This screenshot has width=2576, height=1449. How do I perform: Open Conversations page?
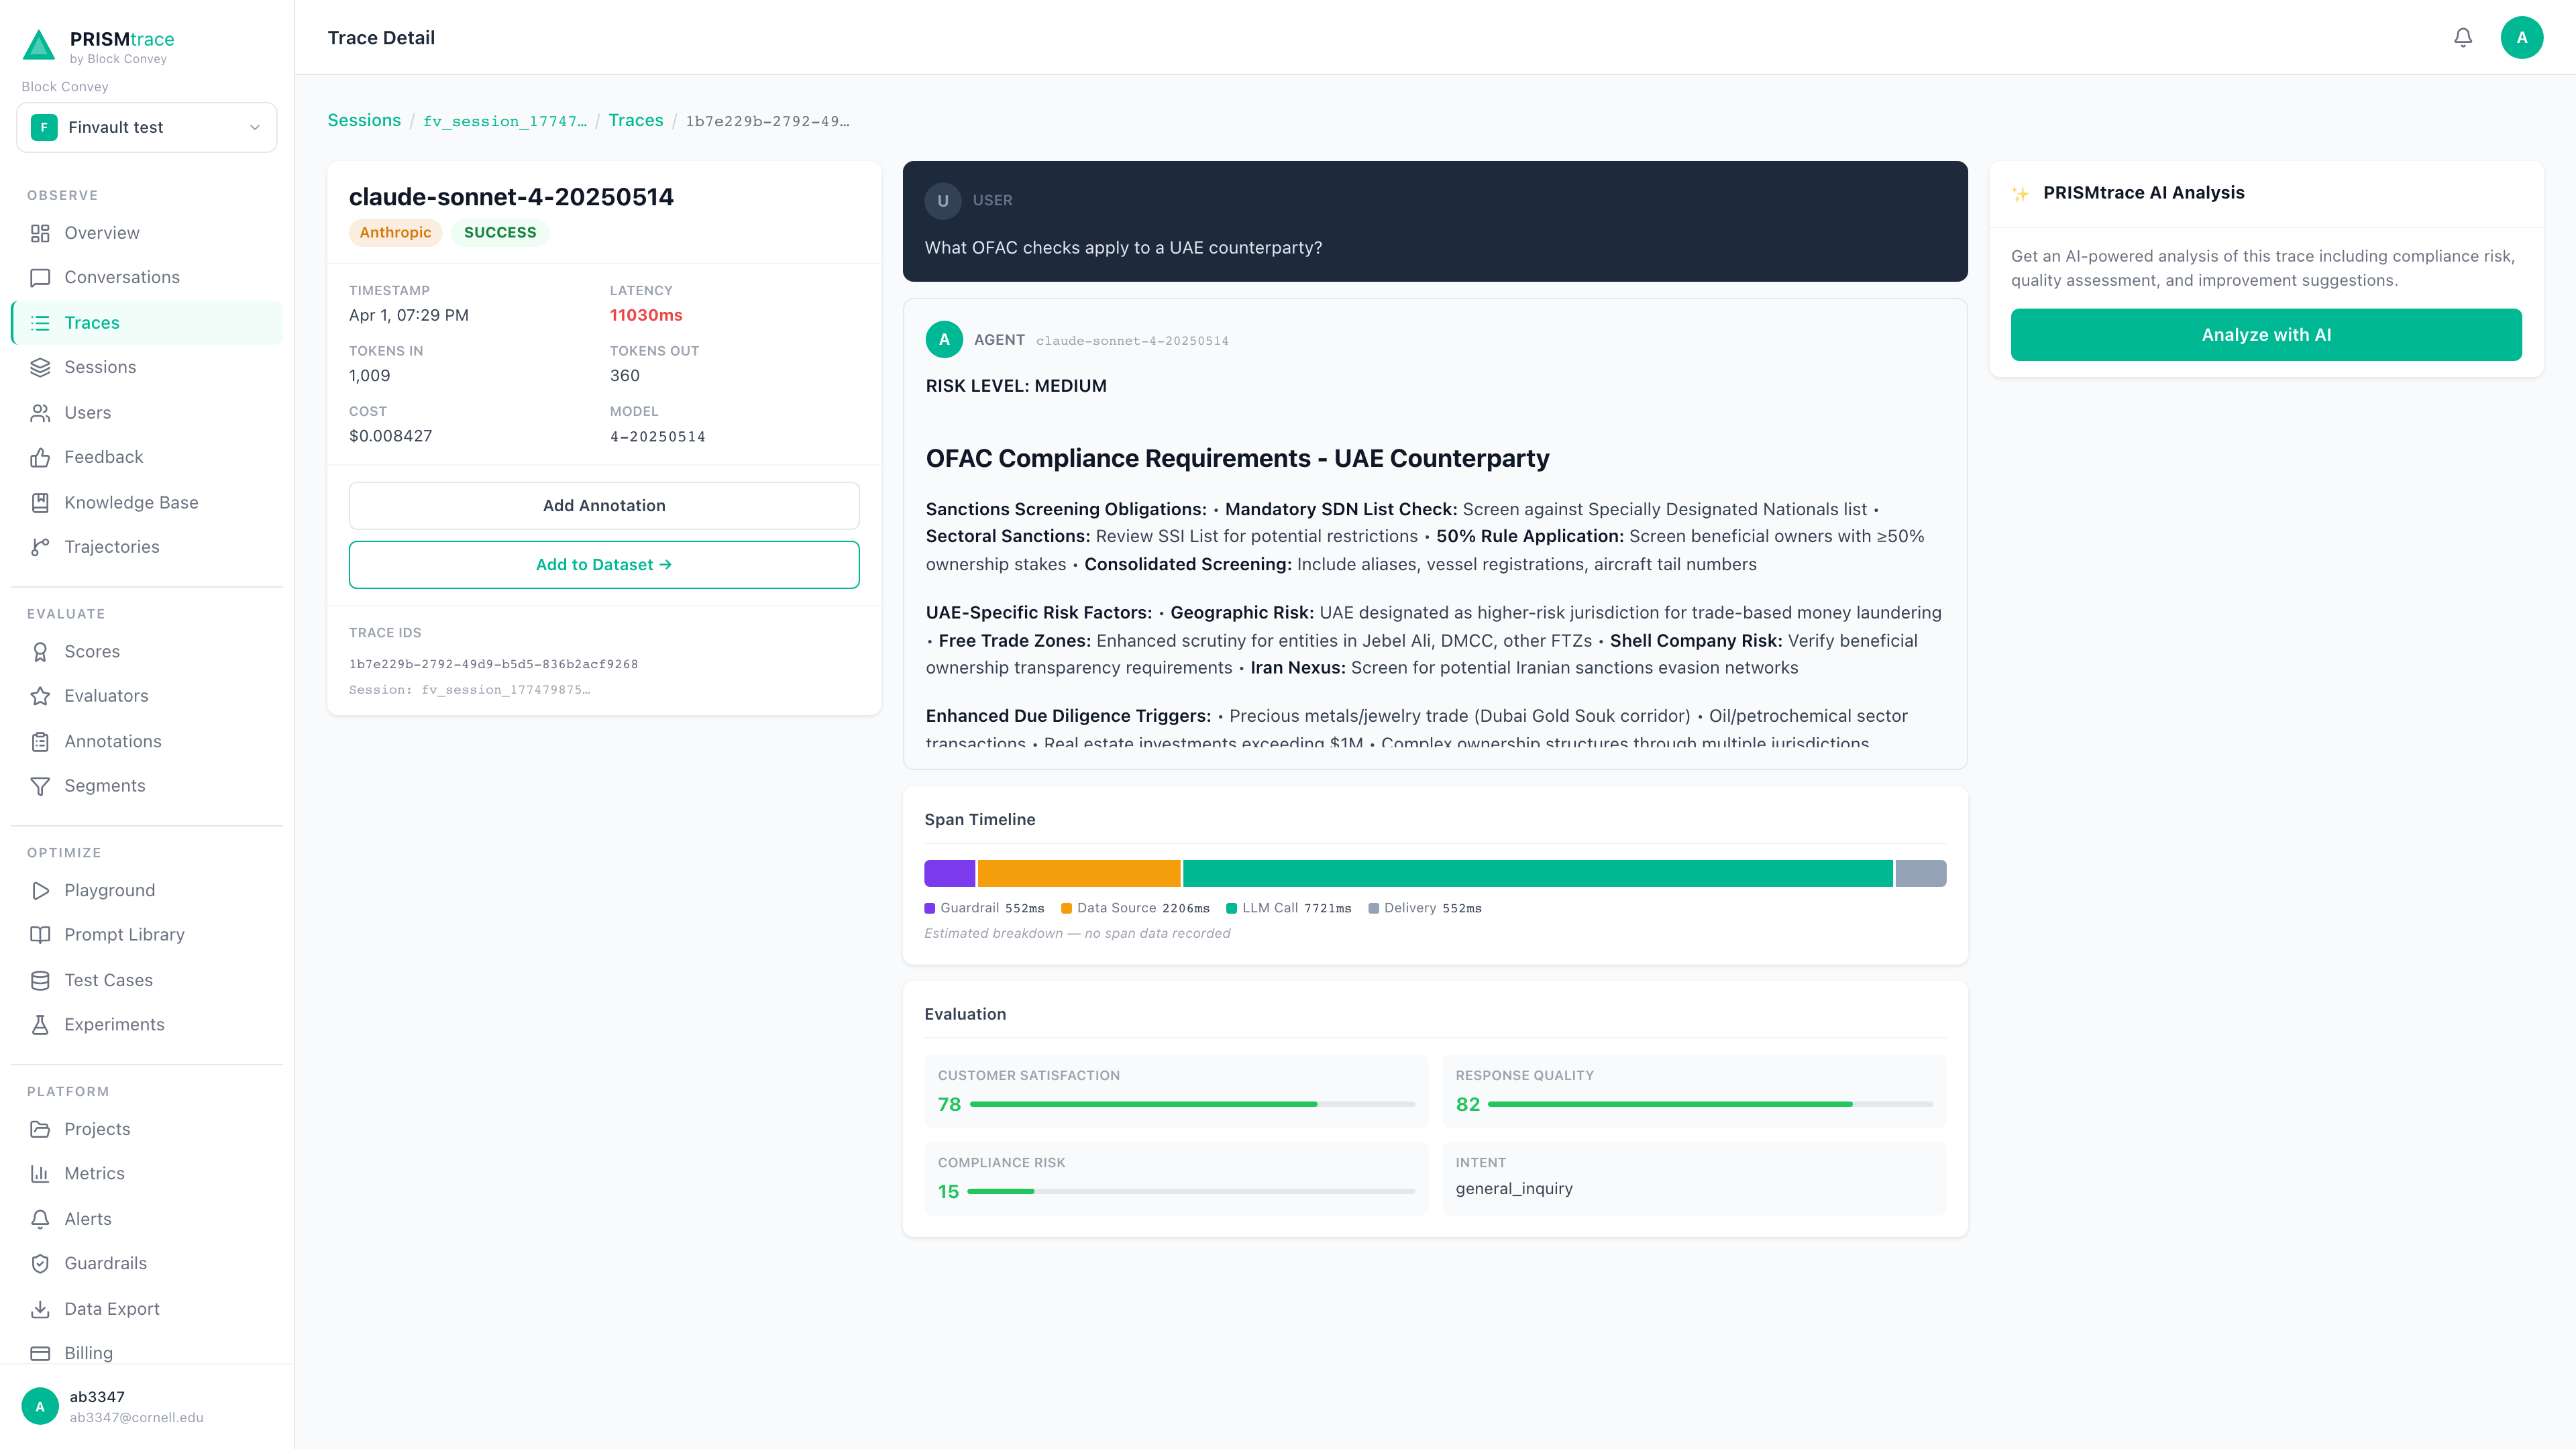tap(147, 277)
